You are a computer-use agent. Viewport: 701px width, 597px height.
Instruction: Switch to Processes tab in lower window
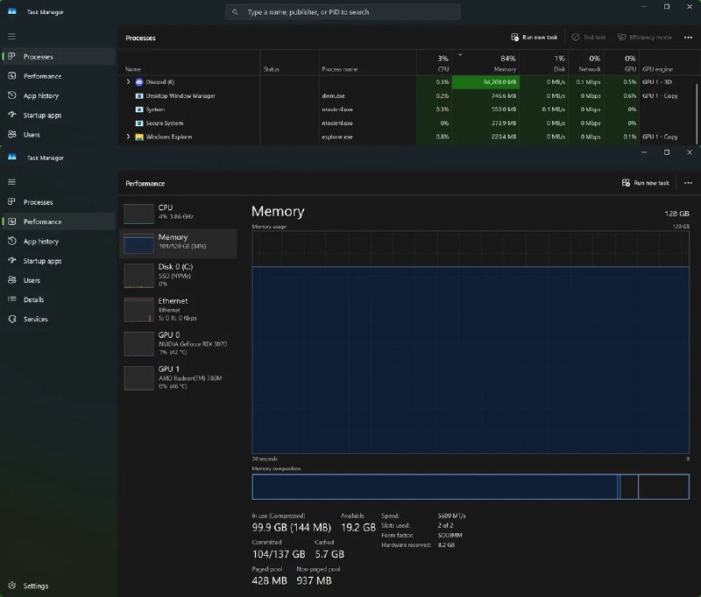pos(38,202)
